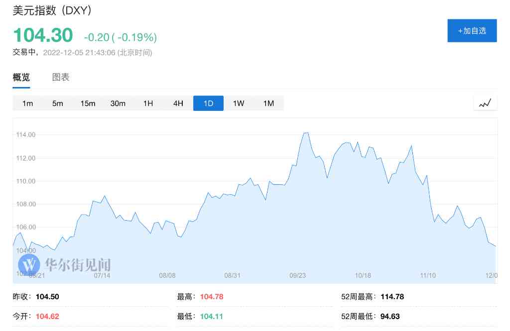The height and width of the screenshot is (331, 510).
Task: Click the chart peak near 09/23
Action: 306,133
